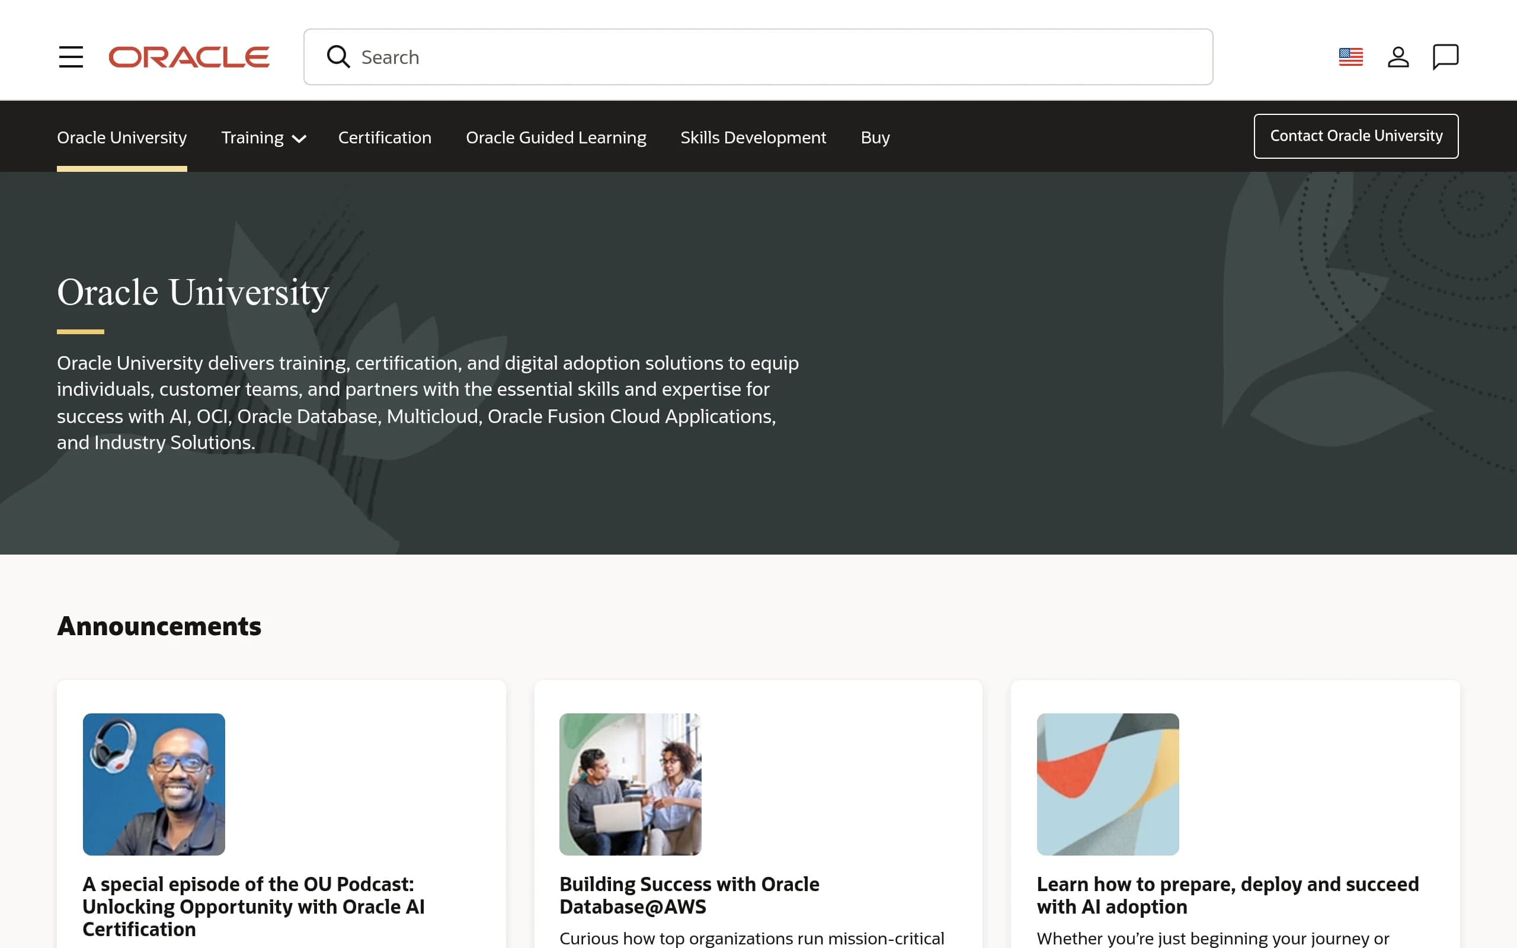The width and height of the screenshot is (1517, 948).
Task: Click the 'Curious how top organizations' text
Action: point(751,938)
